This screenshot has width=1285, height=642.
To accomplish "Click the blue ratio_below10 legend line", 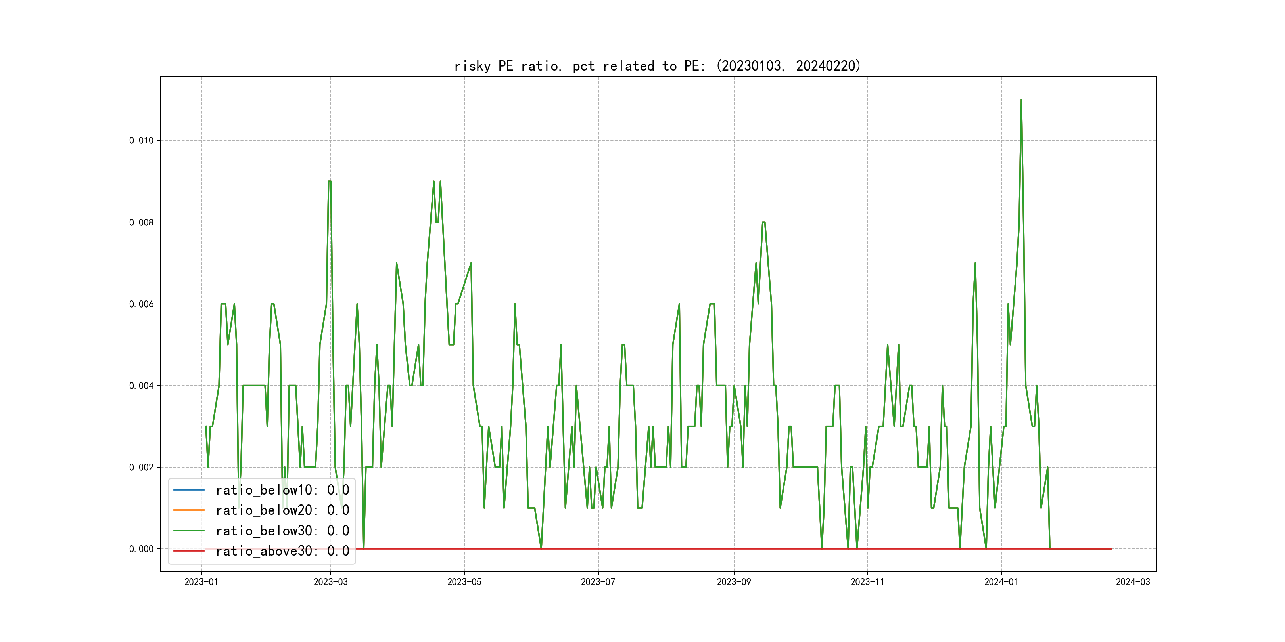I will click(x=188, y=490).
